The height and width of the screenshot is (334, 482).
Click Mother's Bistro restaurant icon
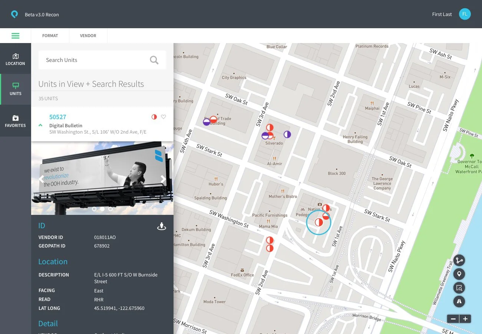[x=283, y=191]
